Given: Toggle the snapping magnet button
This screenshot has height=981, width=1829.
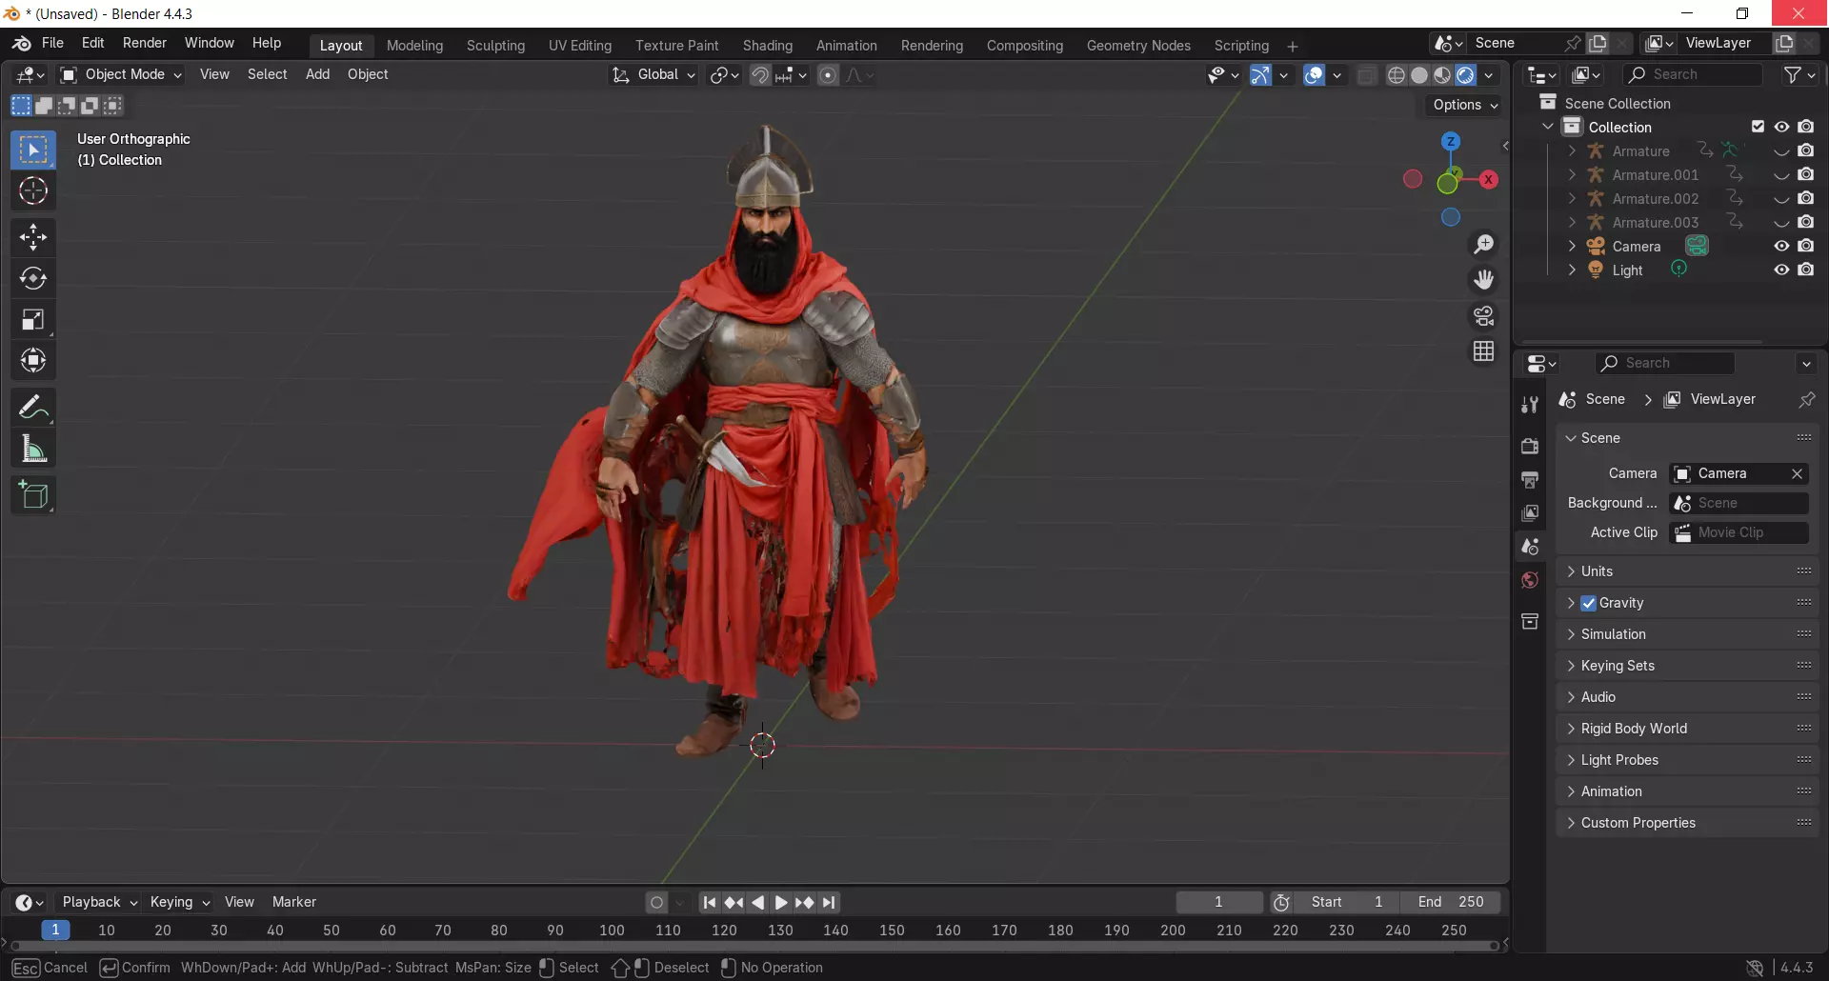Looking at the screenshot, I should point(760,75).
